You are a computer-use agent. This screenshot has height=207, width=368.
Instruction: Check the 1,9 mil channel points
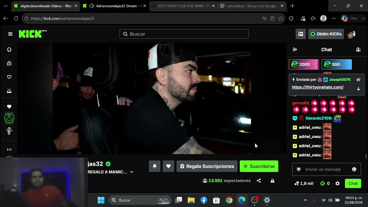[x=304, y=183]
